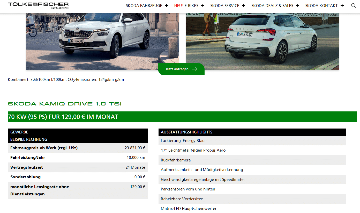Expand plus next to SKODA KONTAKT
The height and width of the screenshot is (213, 360).
tap(342, 5)
